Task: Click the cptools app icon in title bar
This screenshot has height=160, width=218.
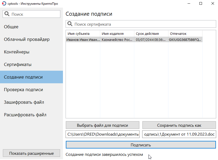Action: point(4,4)
